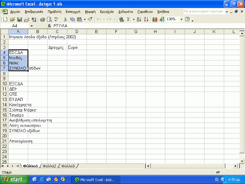The image size is (245, 184).
Task: Go to first sheet with tab navigation arrow
Action: (x=3, y=166)
